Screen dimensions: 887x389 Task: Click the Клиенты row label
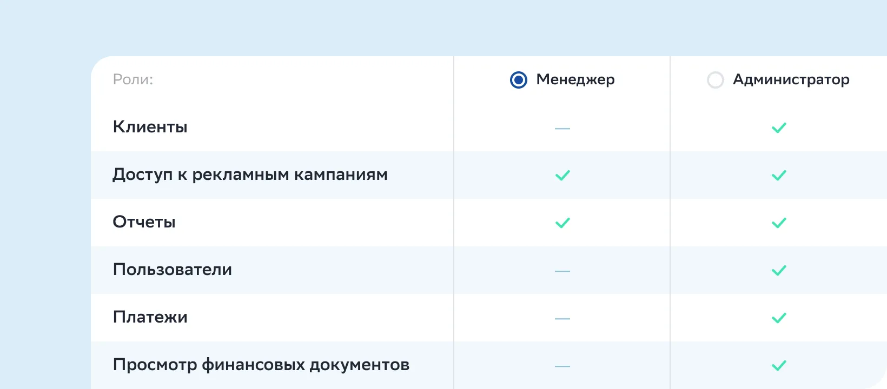tap(150, 127)
